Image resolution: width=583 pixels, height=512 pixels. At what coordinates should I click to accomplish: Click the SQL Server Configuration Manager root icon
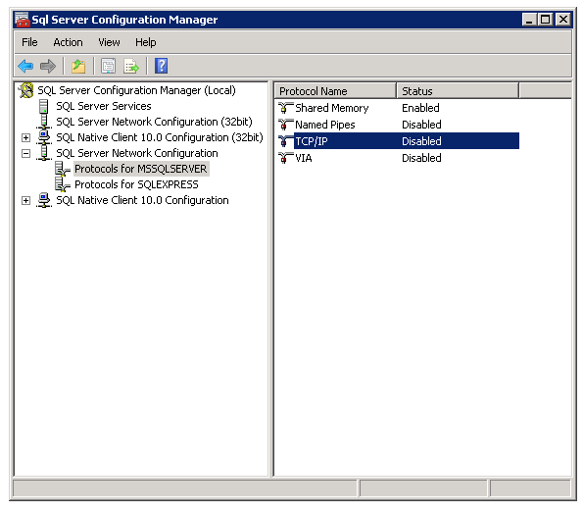coord(26,90)
